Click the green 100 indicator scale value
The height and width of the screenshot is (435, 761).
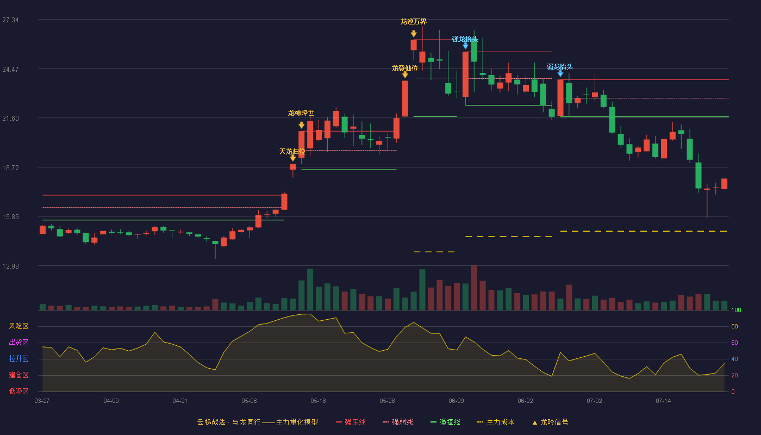coord(736,310)
